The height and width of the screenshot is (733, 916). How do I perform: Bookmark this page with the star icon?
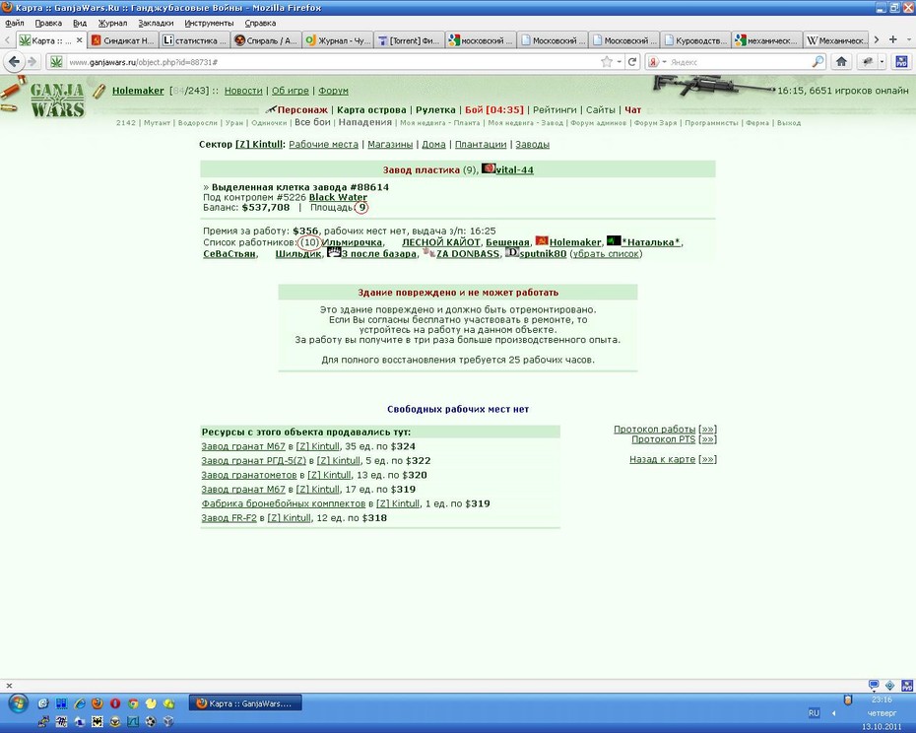tap(607, 61)
